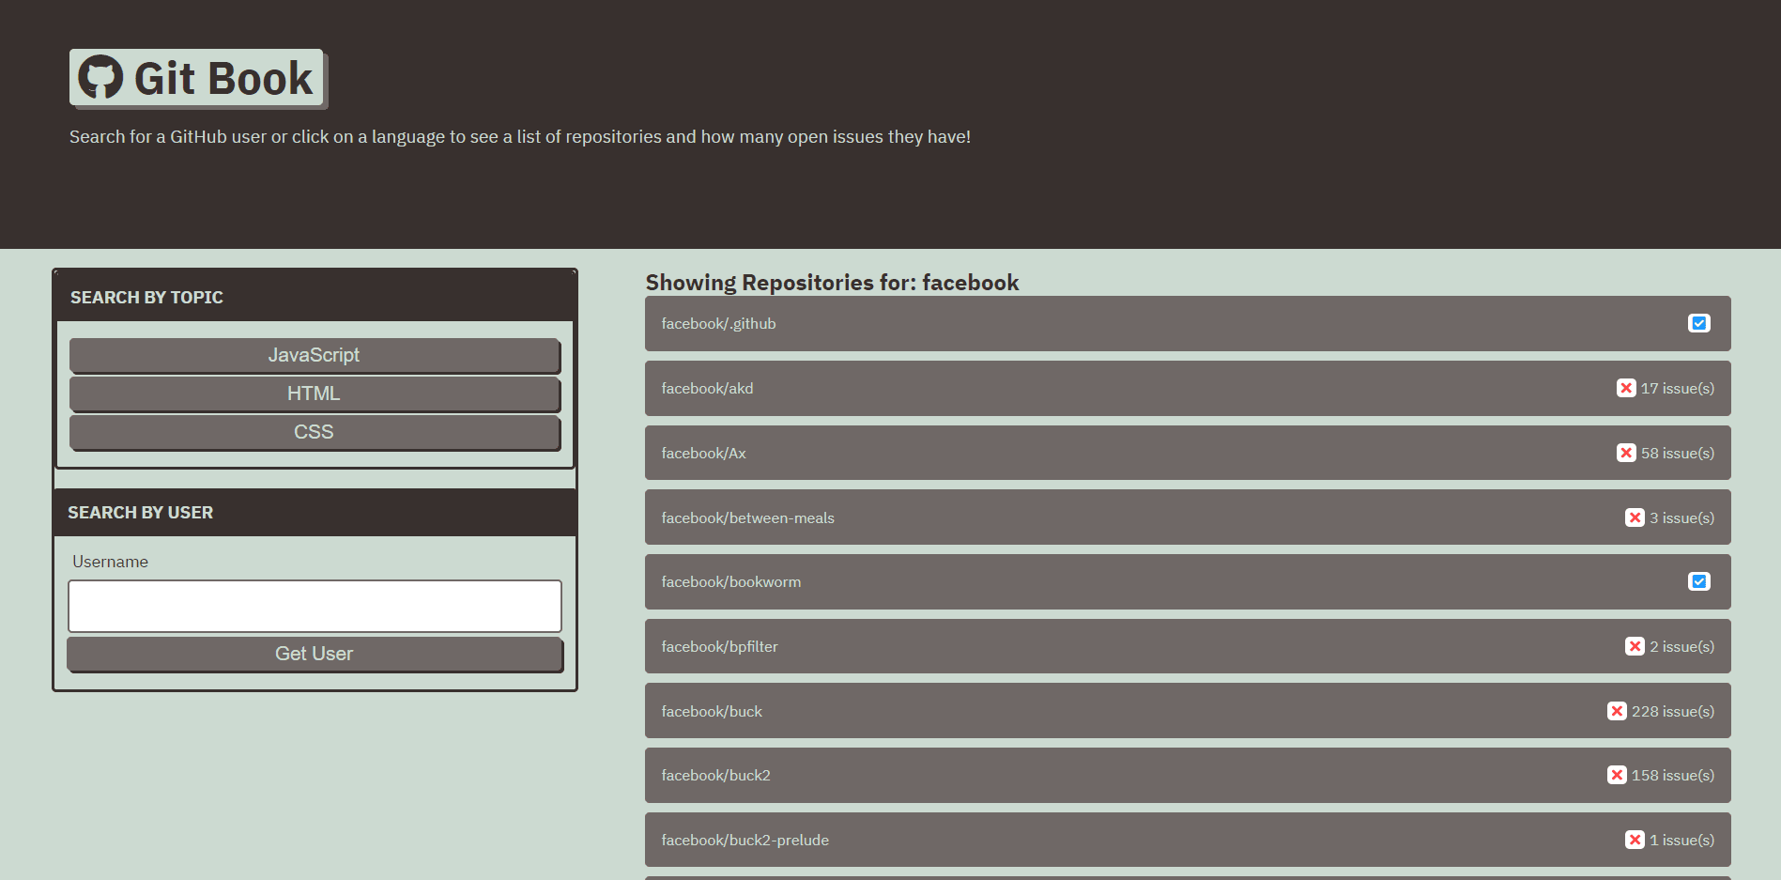Viewport: 1781px width, 880px height.
Task: Click the red X icon for facebook/Ax
Action: click(1626, 453)
